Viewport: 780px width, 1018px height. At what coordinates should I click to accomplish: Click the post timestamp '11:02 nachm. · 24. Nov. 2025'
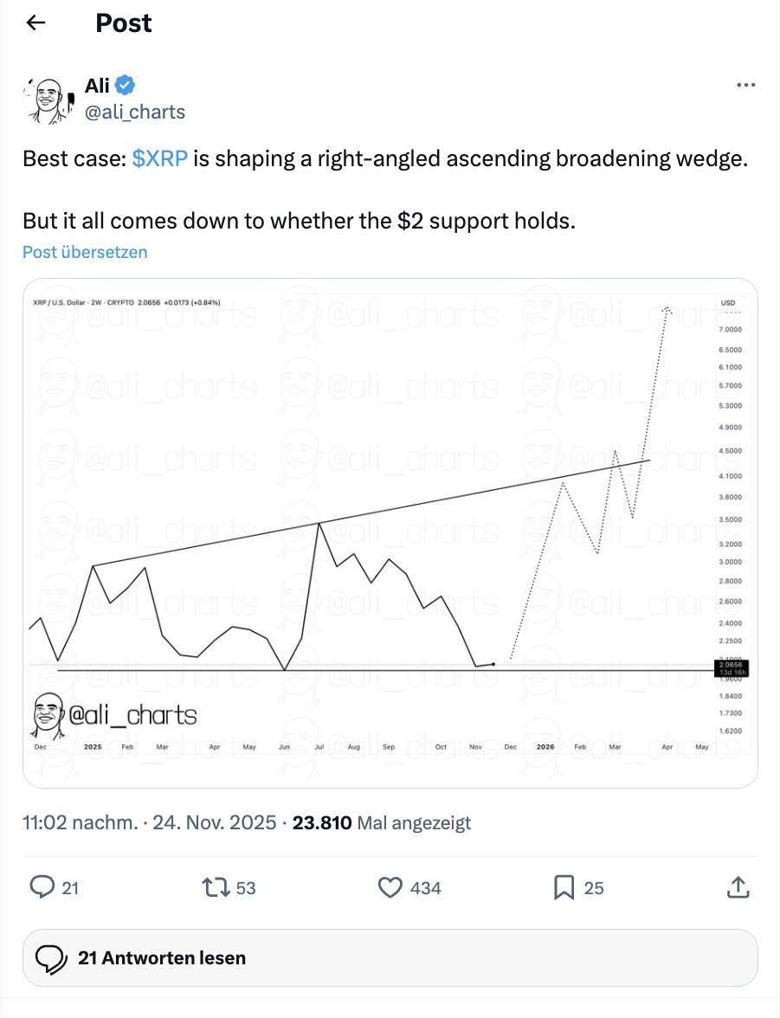149,822
